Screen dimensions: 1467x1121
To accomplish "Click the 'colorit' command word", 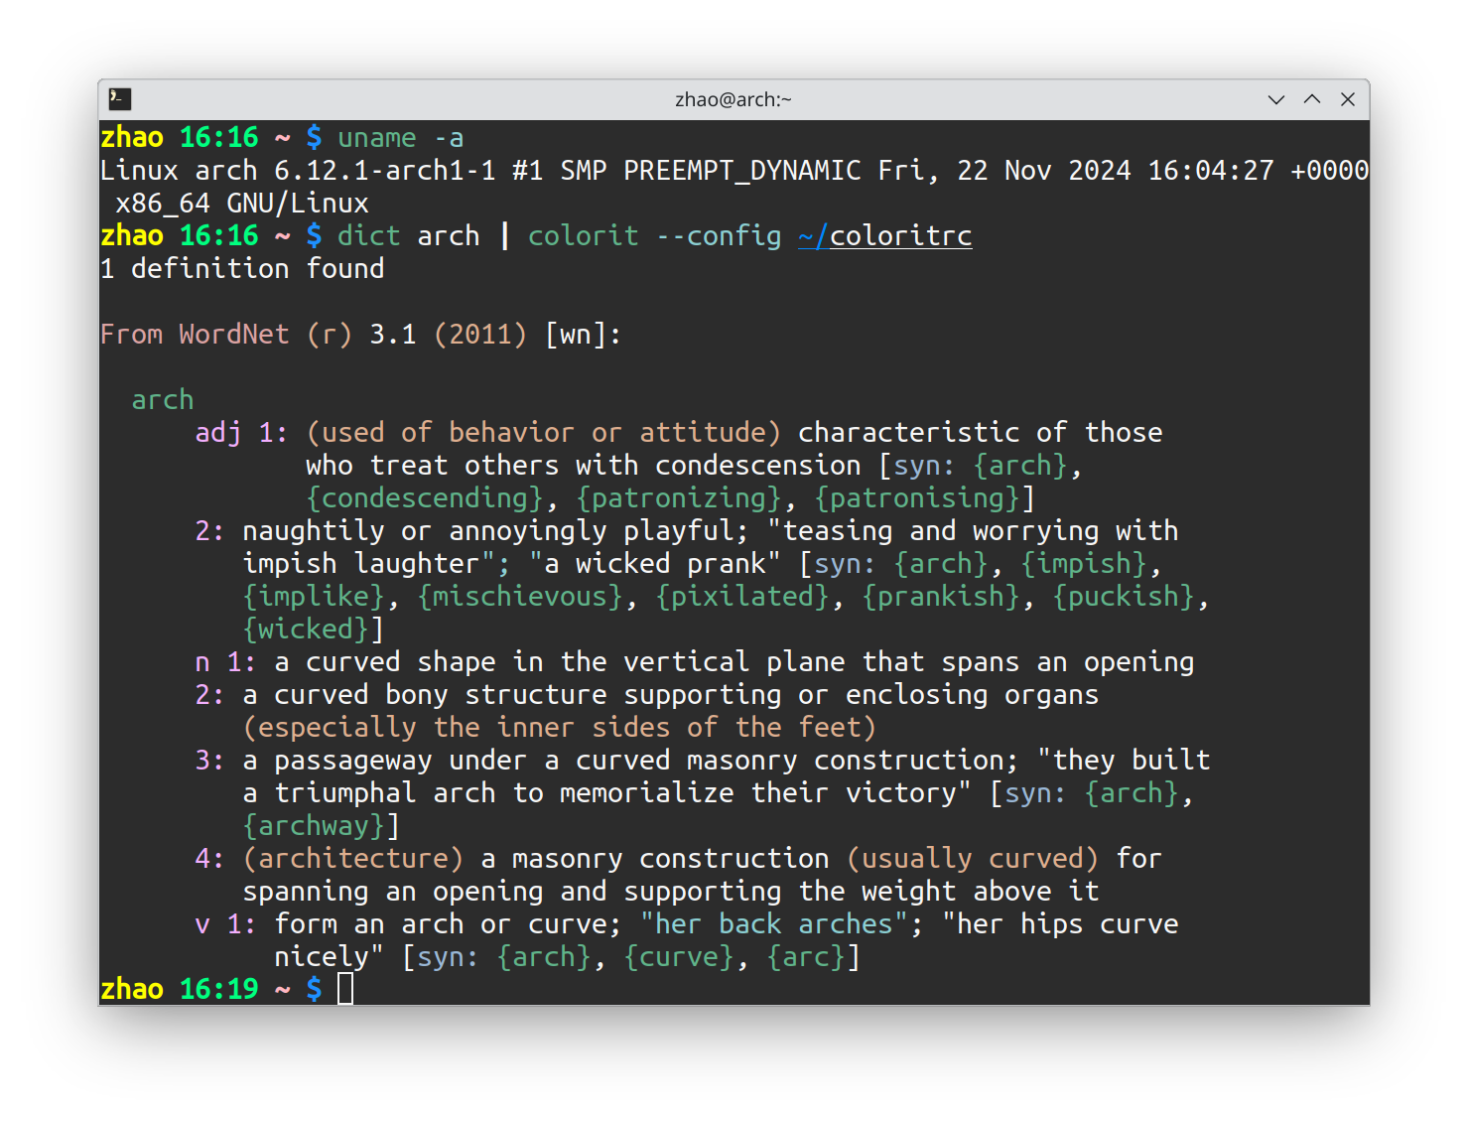I will [584, 235].
